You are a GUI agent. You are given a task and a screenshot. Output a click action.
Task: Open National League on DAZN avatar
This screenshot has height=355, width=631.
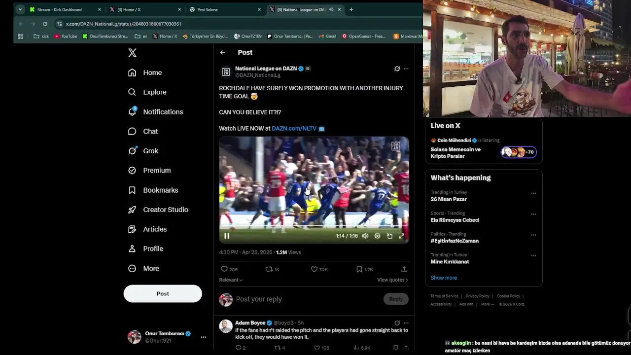click(226, 72)
